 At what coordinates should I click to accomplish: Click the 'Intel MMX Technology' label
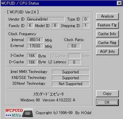pyautogui.click(x=29, y=72)
